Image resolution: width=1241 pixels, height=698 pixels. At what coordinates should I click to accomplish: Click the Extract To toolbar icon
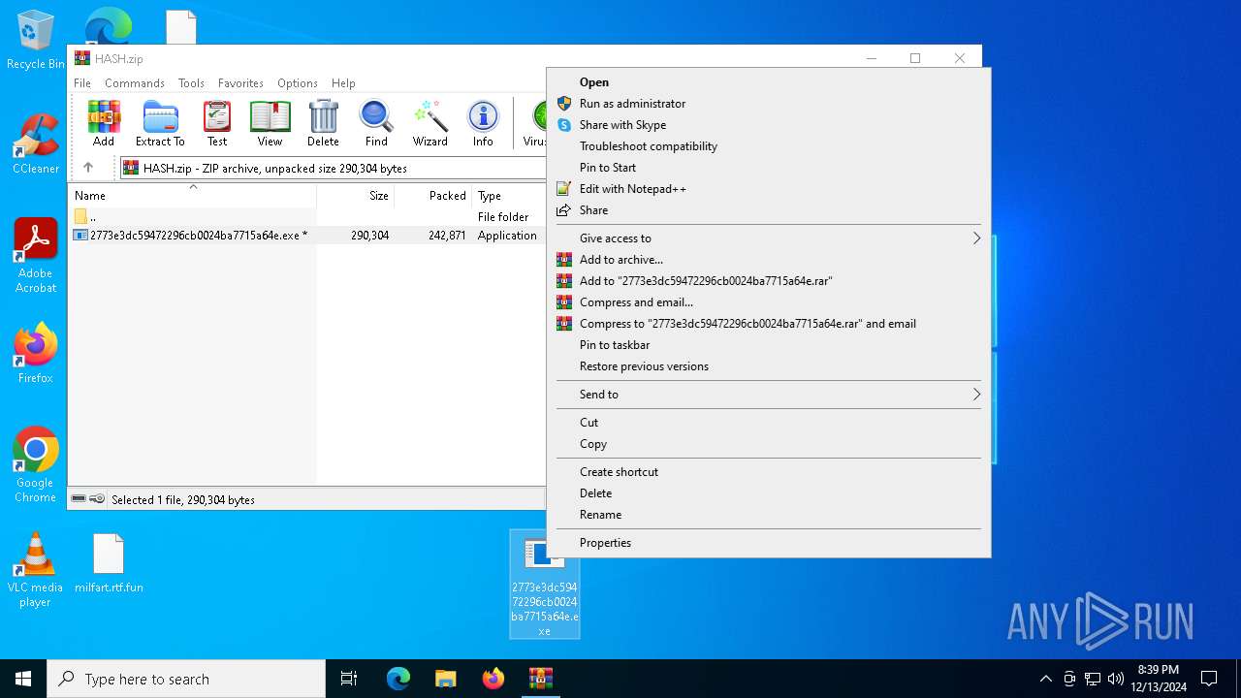[x=160, y=123]
